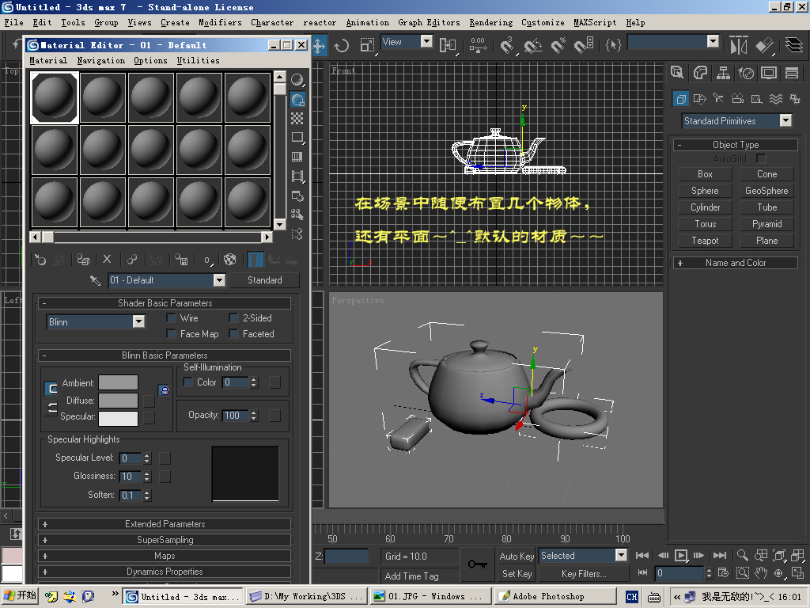Open the Layer Manager icon
The width and height of the screenshot is (810, 608).
tap(794, 45)
